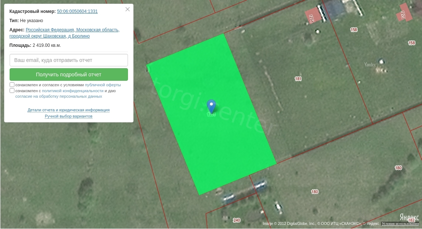Open 'согласие на обработку персональных данных' link
The height and width of the screenshot is (229, 422).
(x=58, y=97)
